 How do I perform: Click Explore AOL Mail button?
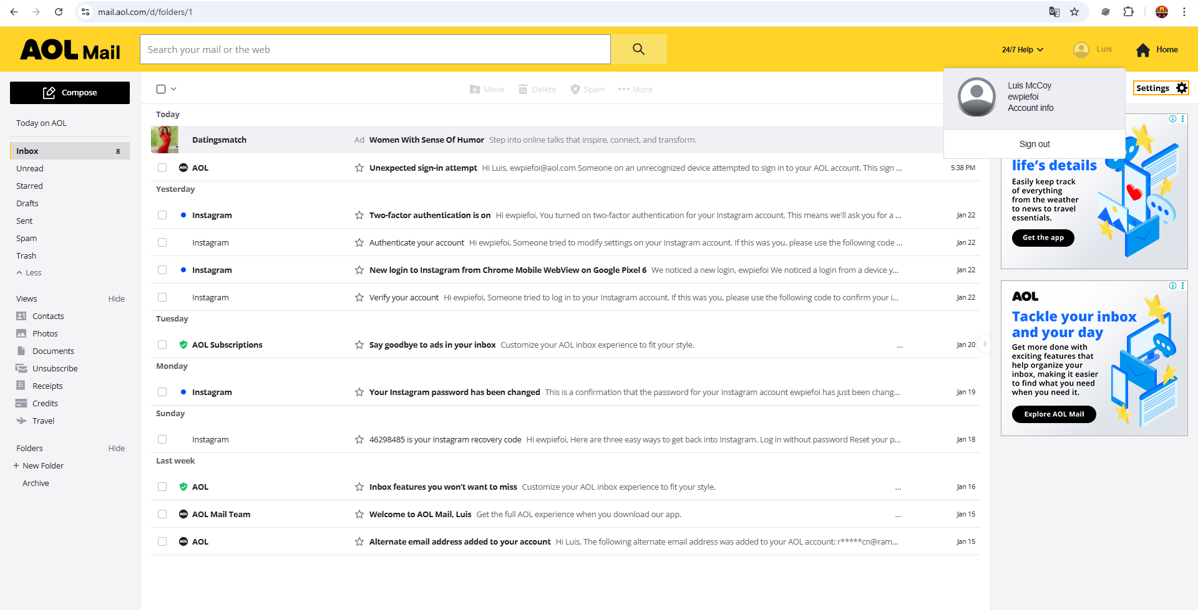coord(1054,414)
